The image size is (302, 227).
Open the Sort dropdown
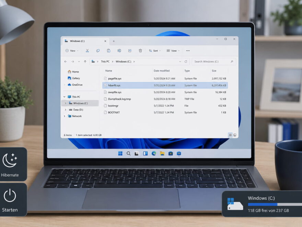(x=155, y=51)
